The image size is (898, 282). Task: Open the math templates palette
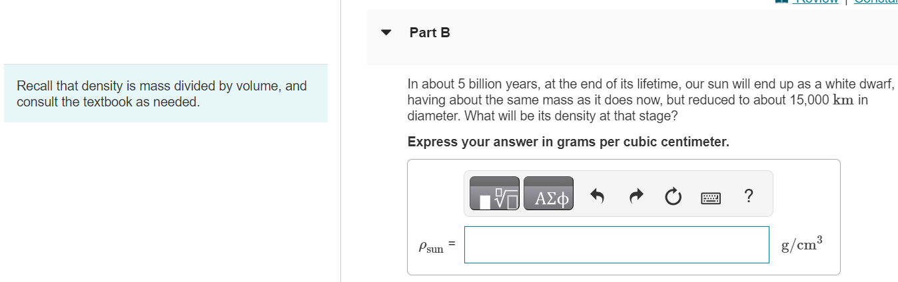coord(494,194)
